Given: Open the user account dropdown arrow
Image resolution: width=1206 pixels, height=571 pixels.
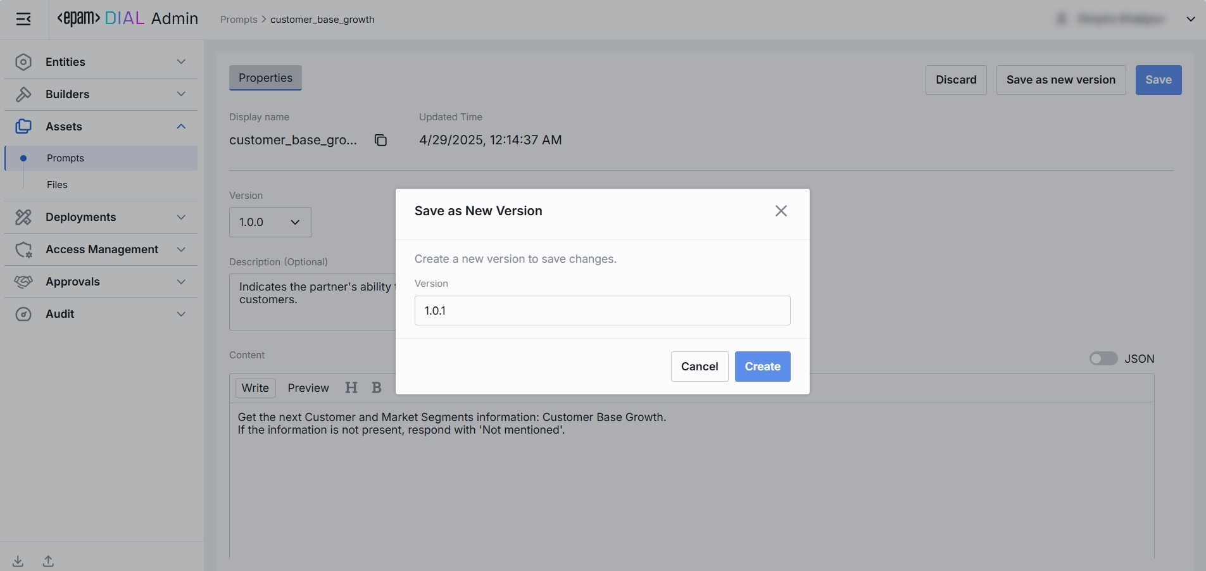Looking at the screenshot, I should [1190, 19].
